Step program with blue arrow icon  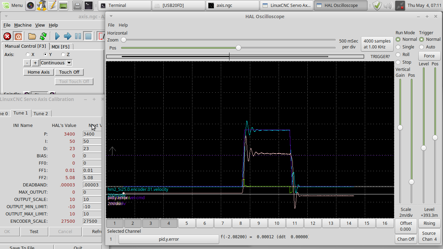coord(68,36)
